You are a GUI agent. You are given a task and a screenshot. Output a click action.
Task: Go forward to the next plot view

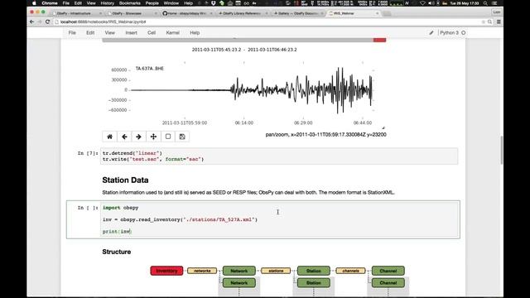[x=138, y=137]
